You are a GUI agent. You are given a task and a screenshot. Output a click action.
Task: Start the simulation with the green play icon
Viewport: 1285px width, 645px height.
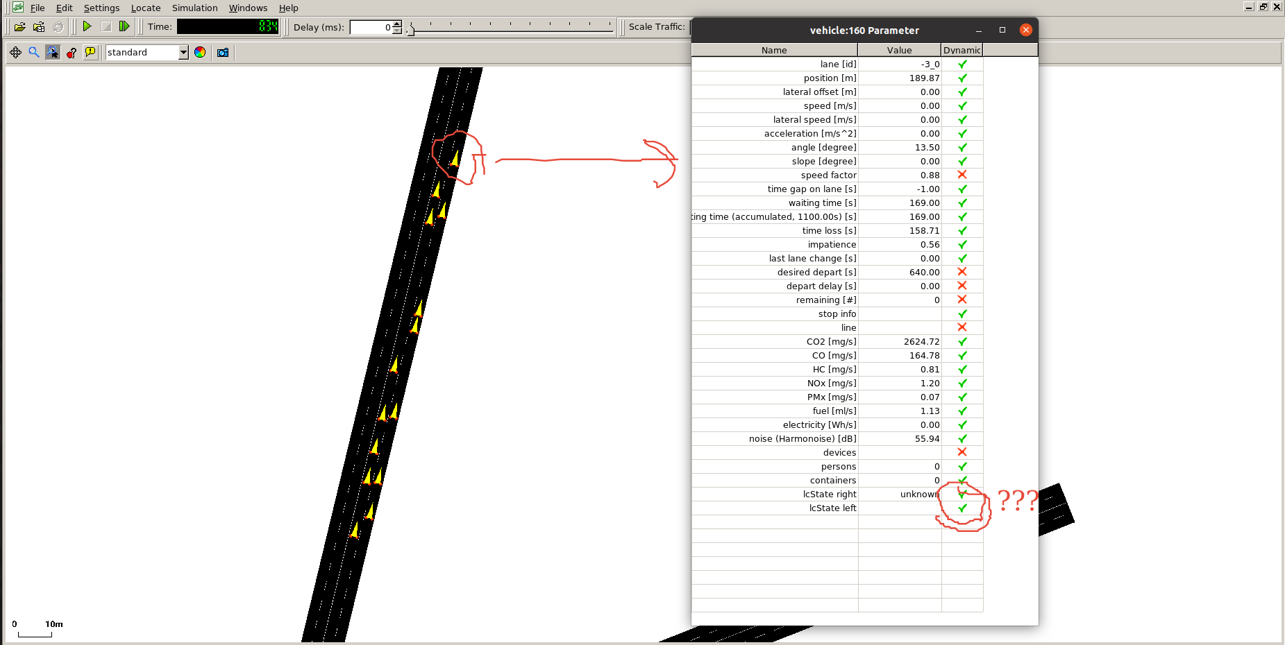click(87, 26)
